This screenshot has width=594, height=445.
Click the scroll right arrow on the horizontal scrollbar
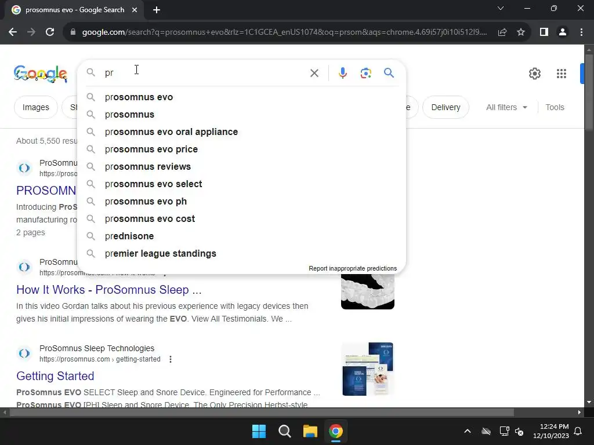[x=579, y=413]
